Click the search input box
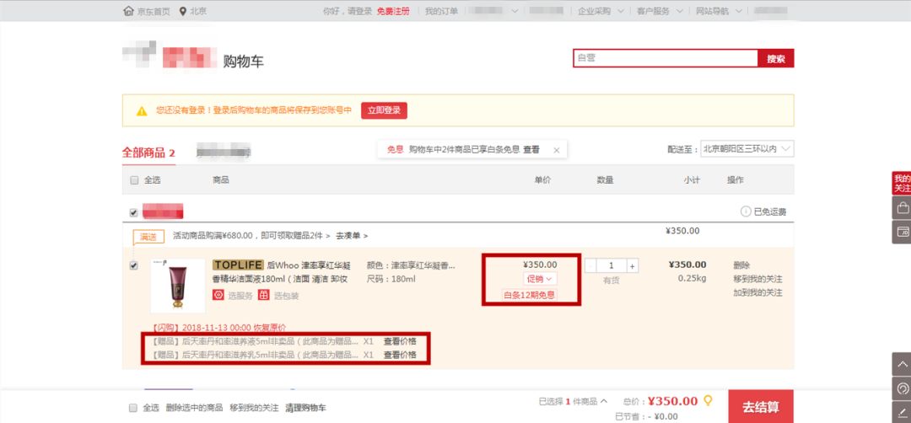 click(666, 59)
